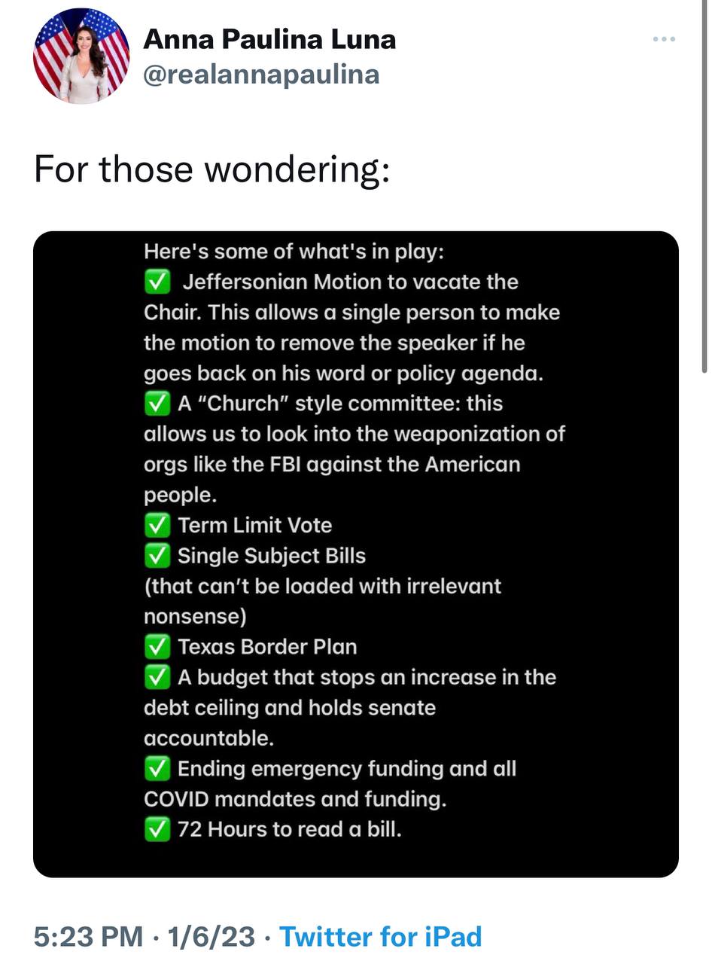Click the "COVID mandates and funding." line
712x964 pixels.
click(x=295, y=798)
